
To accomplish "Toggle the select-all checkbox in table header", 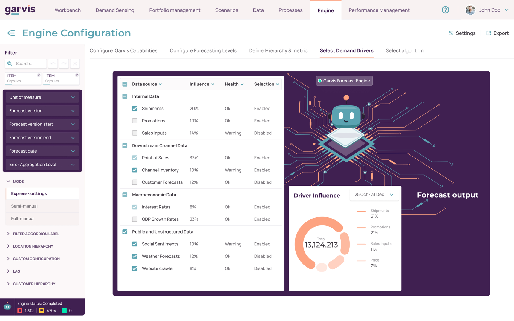I will click(x=125, y=84).
